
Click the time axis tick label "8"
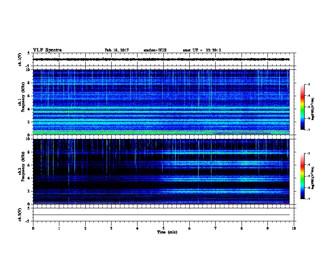(x=242, y=228)
